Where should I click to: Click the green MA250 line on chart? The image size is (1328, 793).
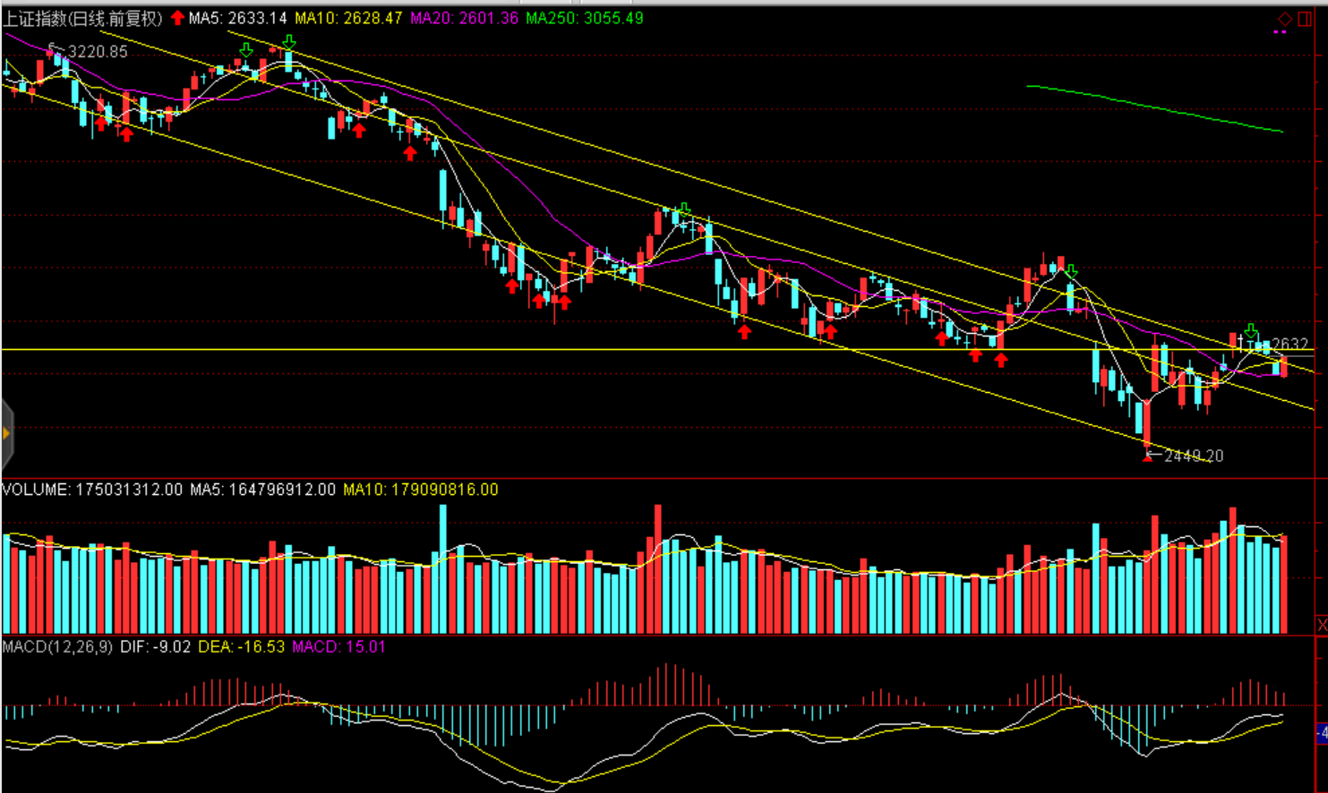pyautogui.click(x=1155, y=108)
